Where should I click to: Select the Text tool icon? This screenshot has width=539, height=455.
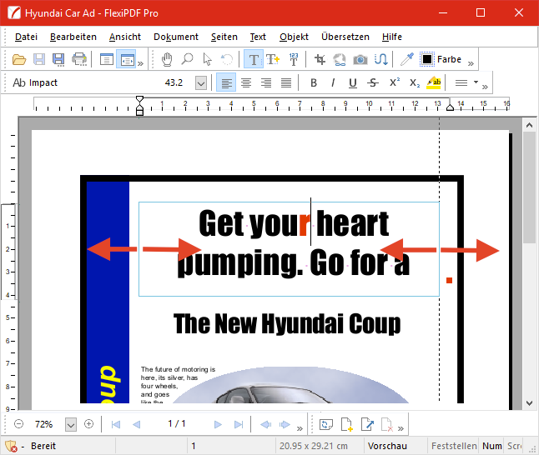click(x=252, y=59)
